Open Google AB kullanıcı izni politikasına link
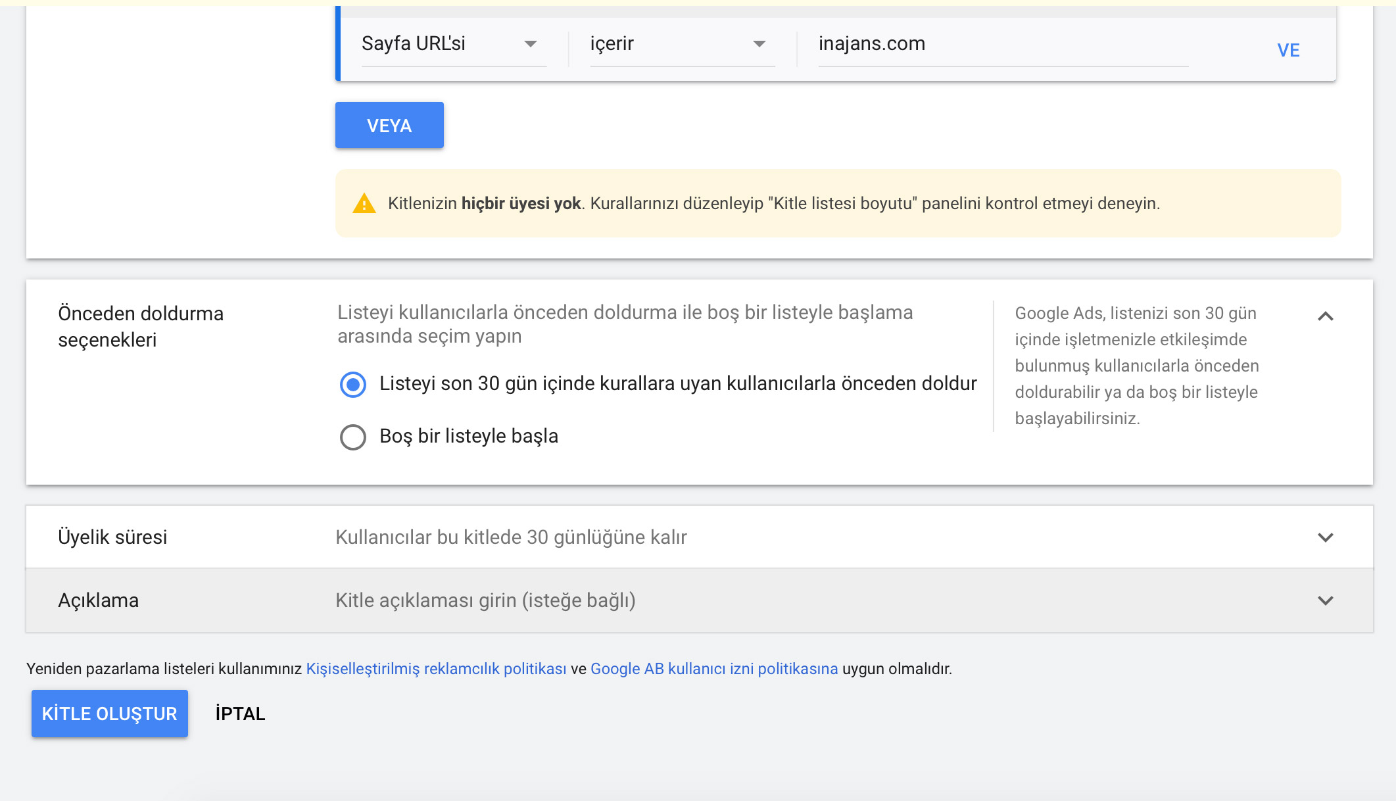The image size is (1396, 801). [714, 669]
